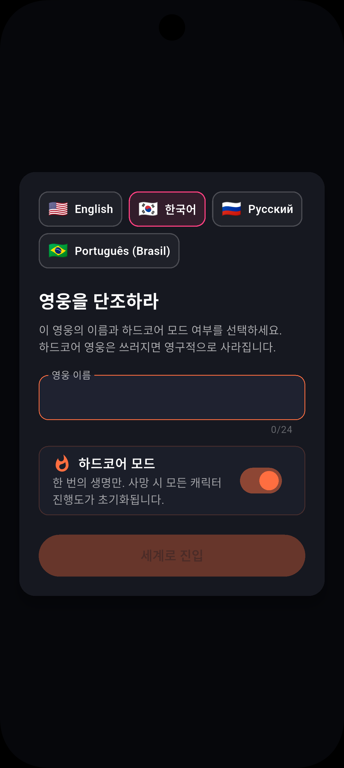Click the United States flag icon
344x768 pixels.
[58, 209]
